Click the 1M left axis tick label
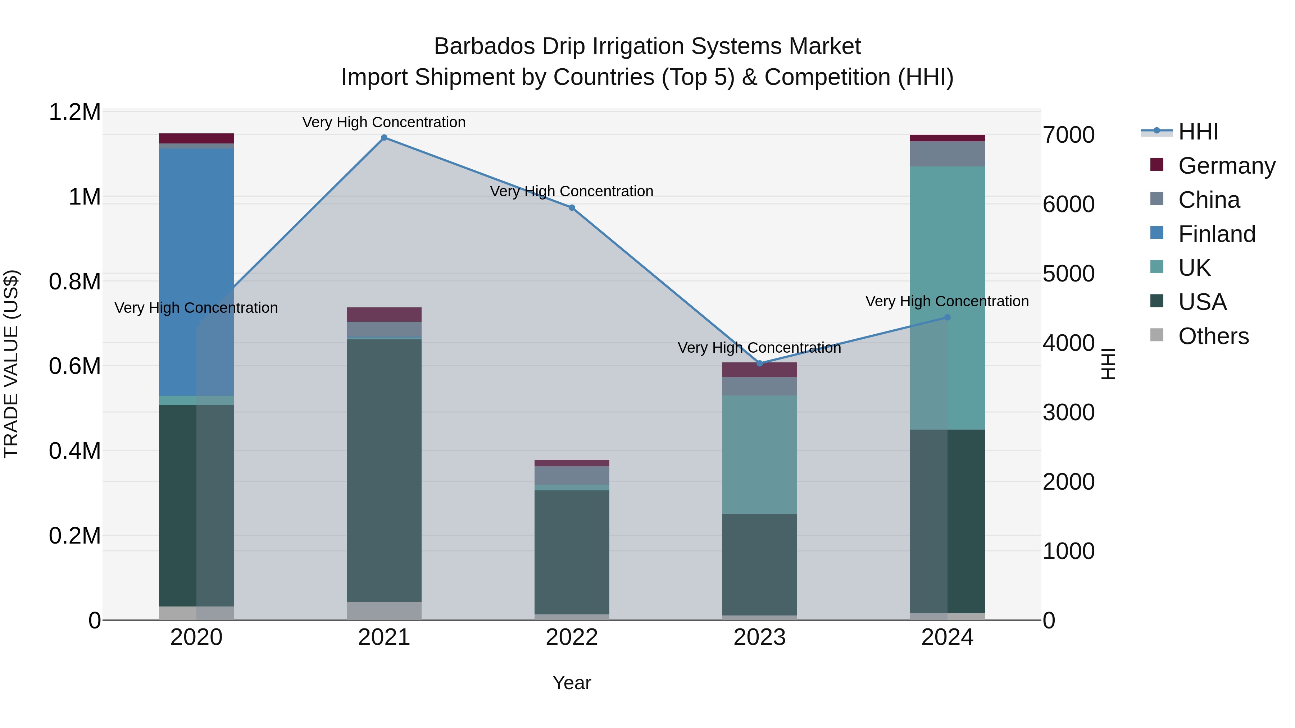The image size is (1295, 728). pos(85,197)
